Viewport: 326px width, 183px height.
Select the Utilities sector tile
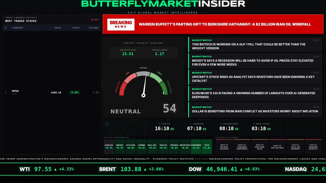click(x=131, y=147)
